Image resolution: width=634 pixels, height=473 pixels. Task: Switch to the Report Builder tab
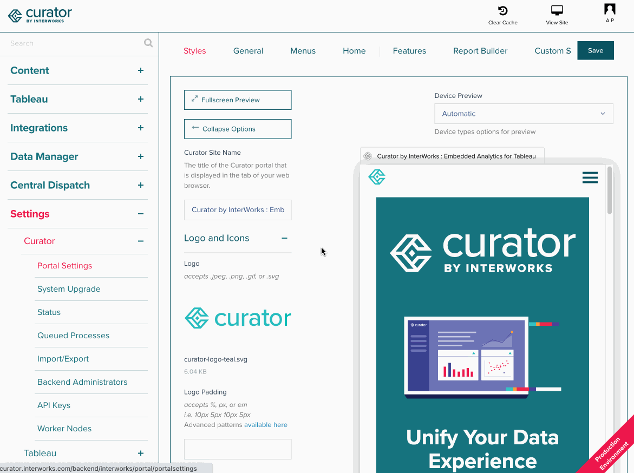pyautogui.click(x=480, y=51)
